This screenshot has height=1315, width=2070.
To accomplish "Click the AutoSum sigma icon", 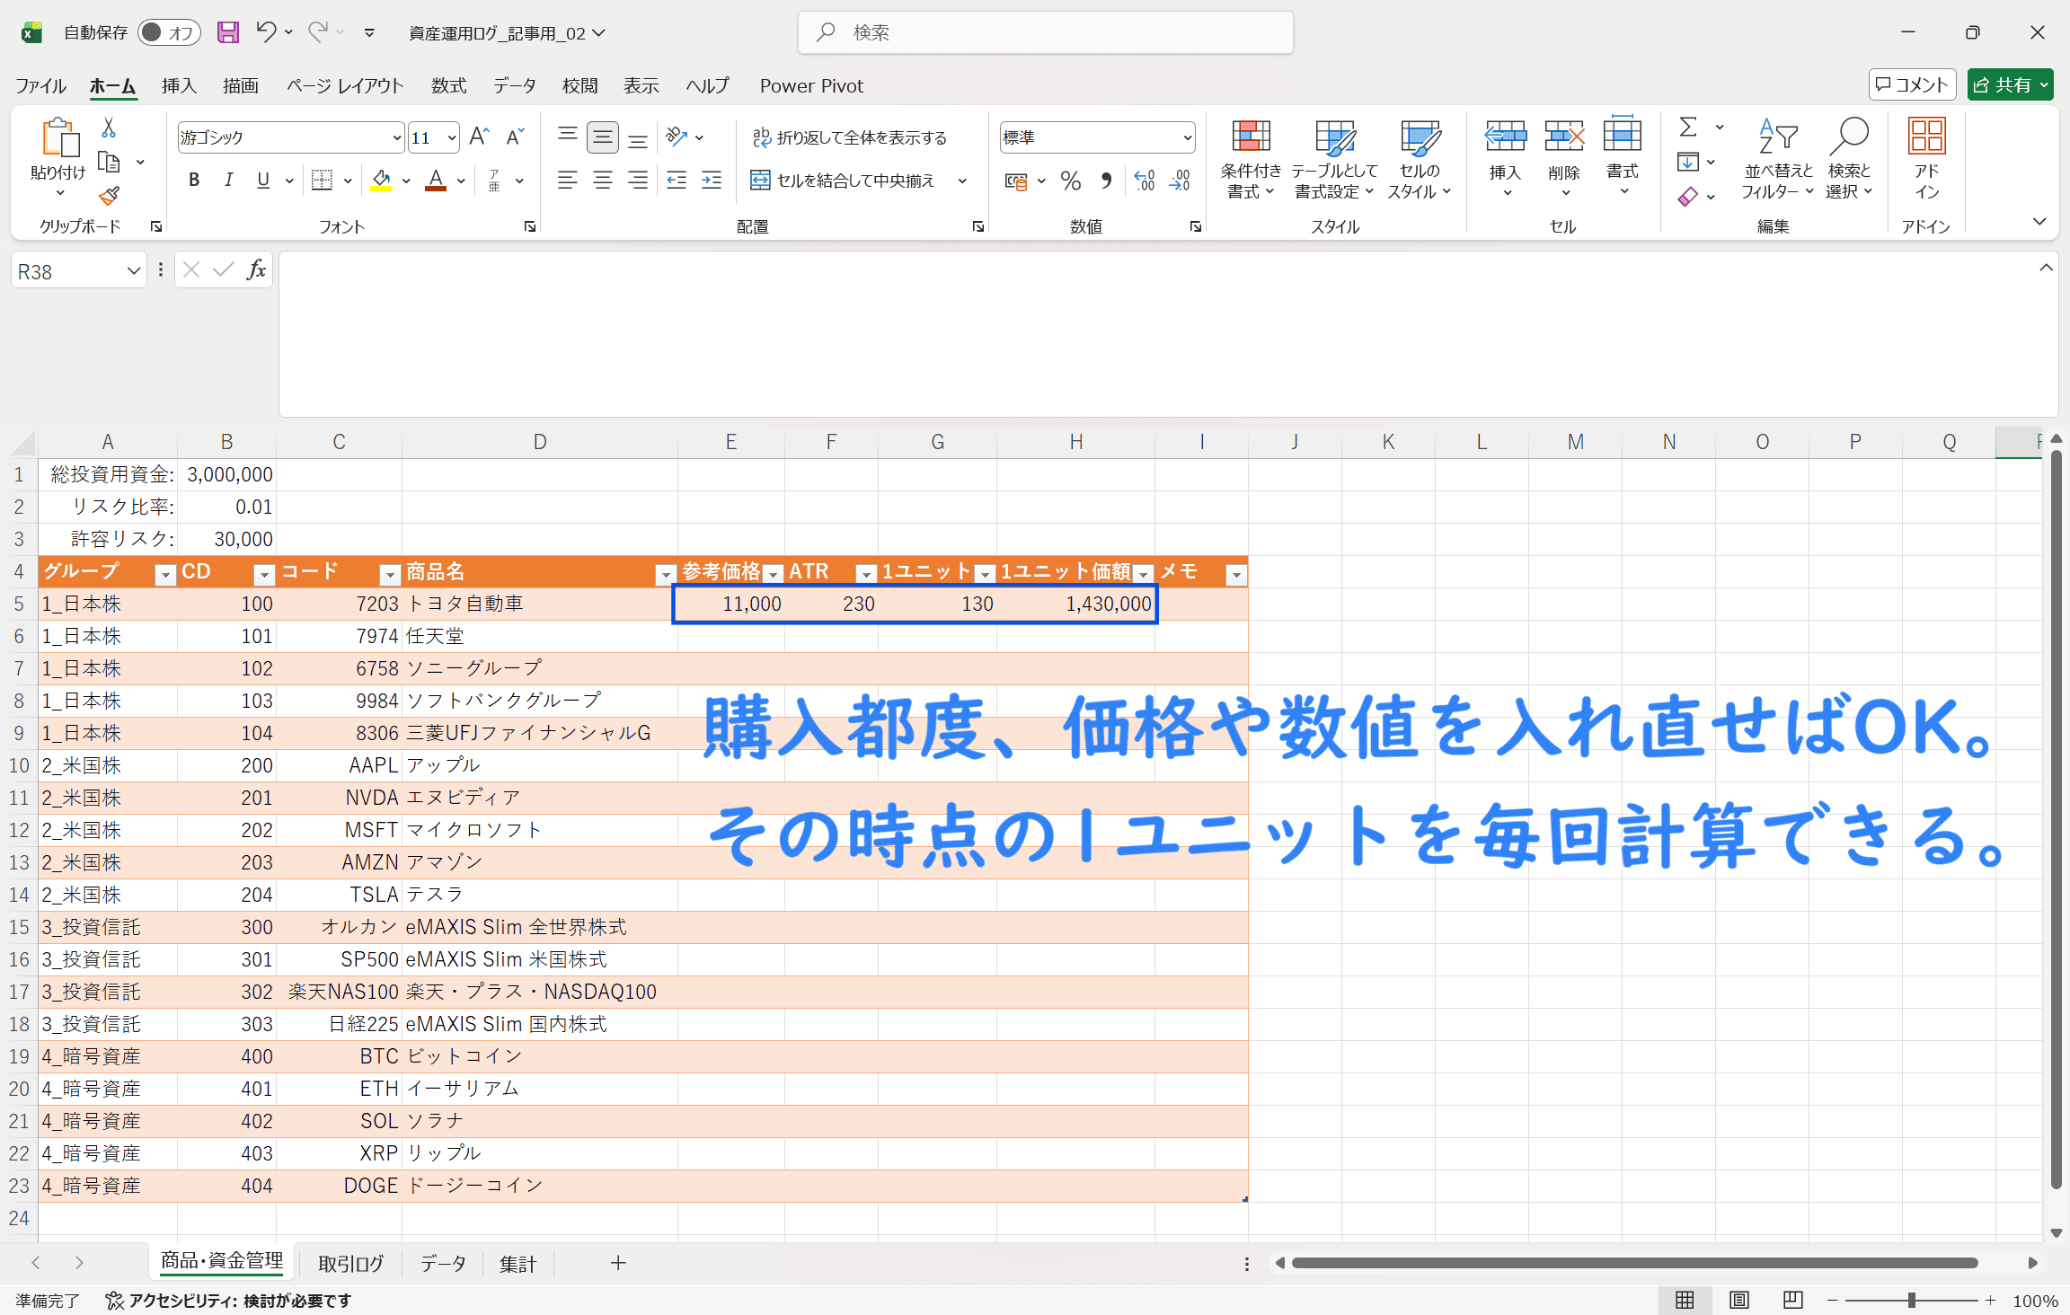I will coord(1688,128).
